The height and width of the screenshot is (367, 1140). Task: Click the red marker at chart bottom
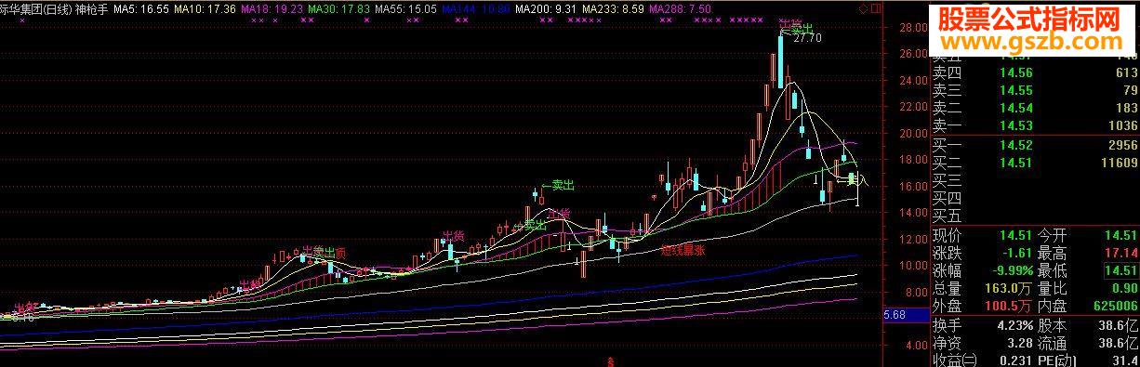(610, 361)
